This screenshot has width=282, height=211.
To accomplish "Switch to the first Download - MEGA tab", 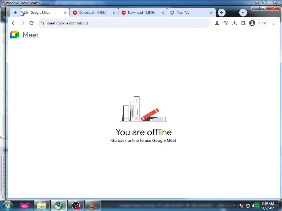I will click(94, 13).
